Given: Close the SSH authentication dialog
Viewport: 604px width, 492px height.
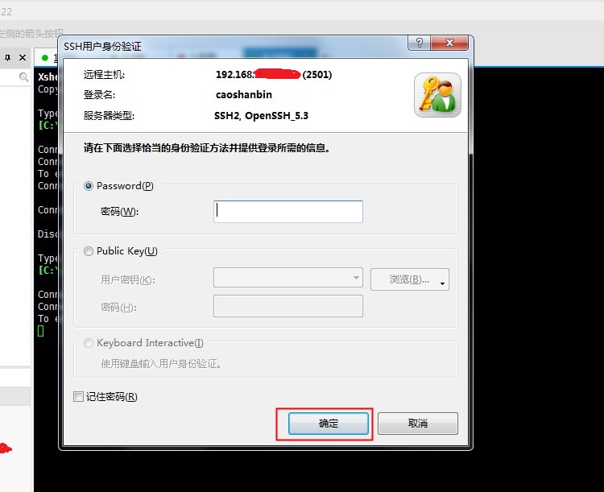Looking at the screenshot, I should 449,43.
